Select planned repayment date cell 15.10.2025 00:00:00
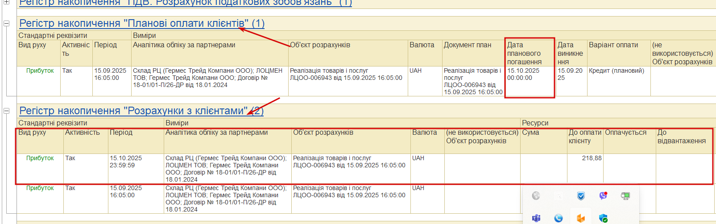This screenshot has width=716, height=224. tap(530, 81)
